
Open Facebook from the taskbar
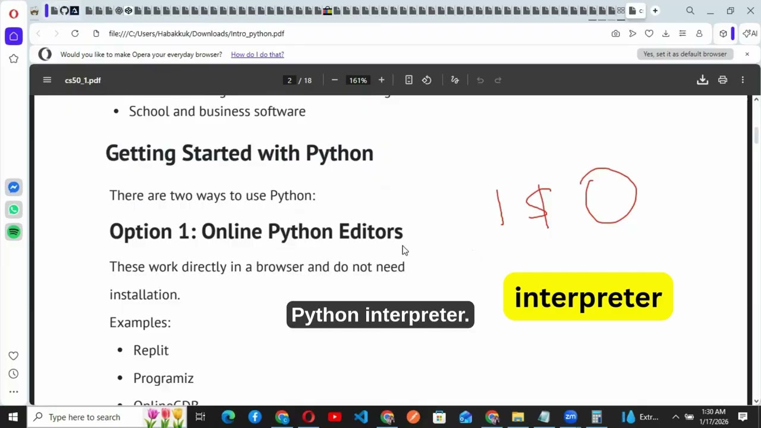click(255, 417)
